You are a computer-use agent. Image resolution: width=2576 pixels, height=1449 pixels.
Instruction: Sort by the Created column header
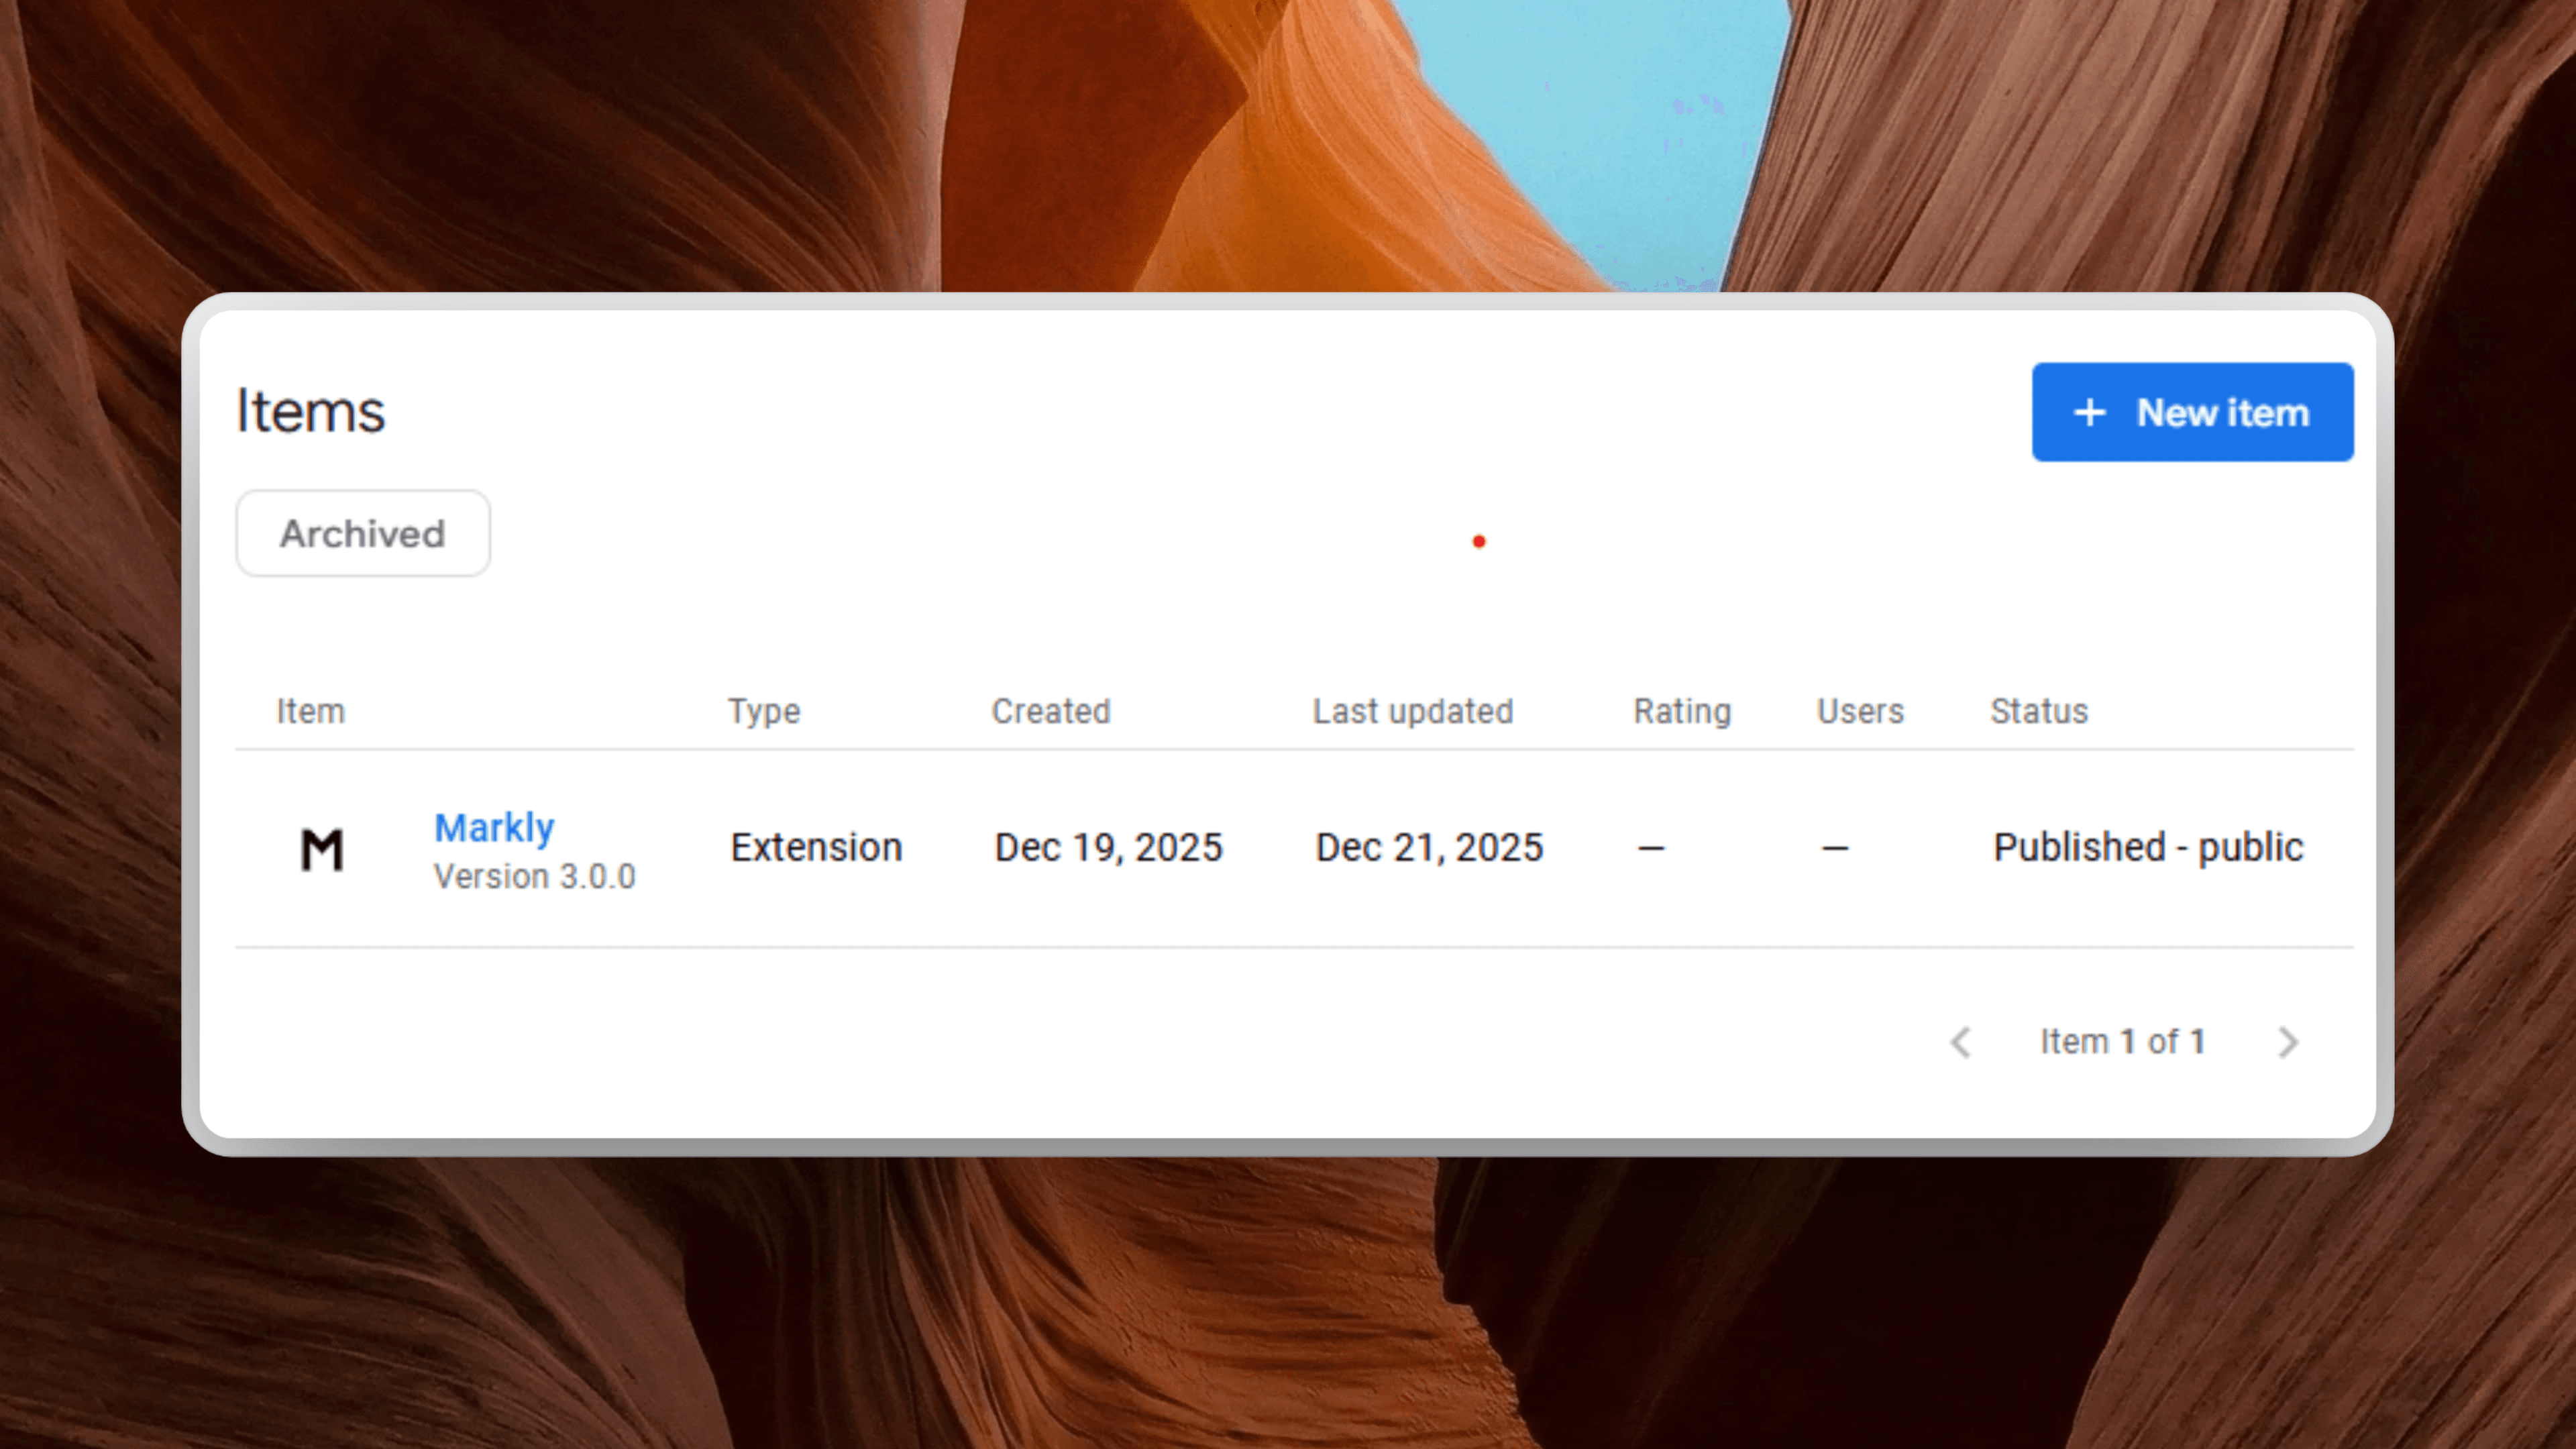(1051, 711)
